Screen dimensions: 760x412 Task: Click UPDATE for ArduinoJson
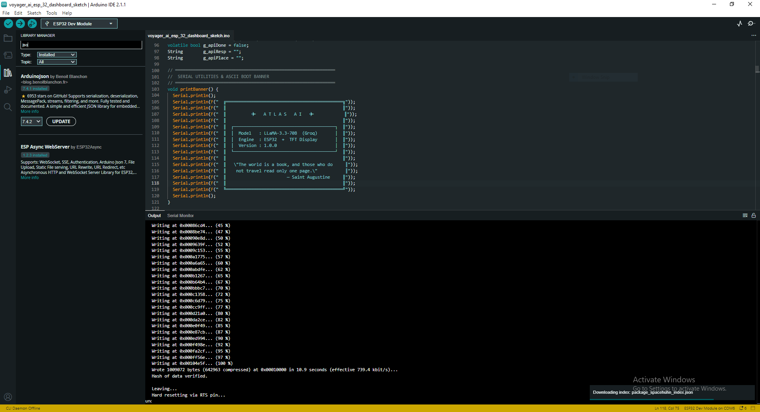click(61, 122)
